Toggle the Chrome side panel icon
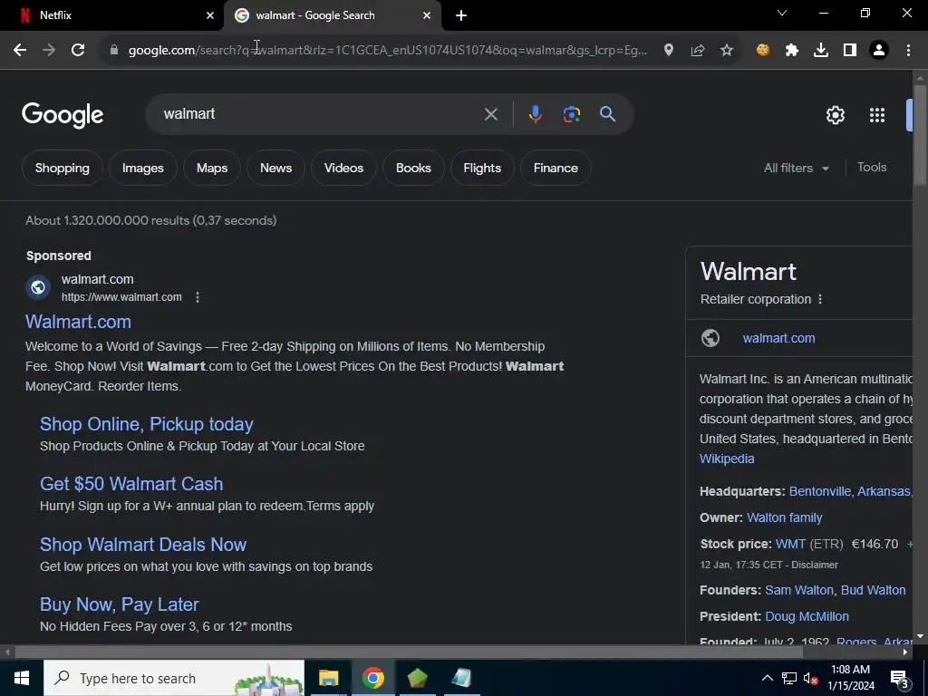The image size is (928, 696). click(x=850, y=51)
